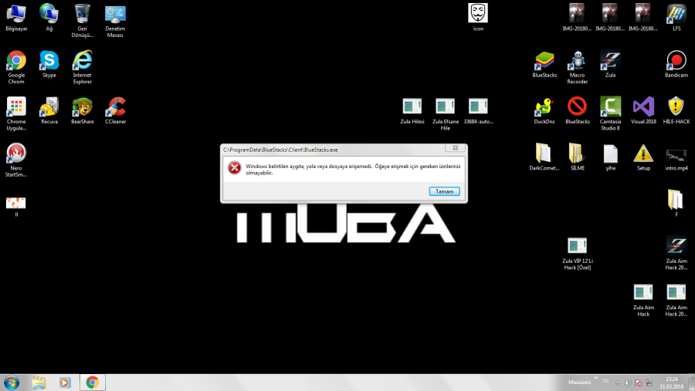Click the Masaüstü toolbar label
695x391 pixels.
coord(579,383)
